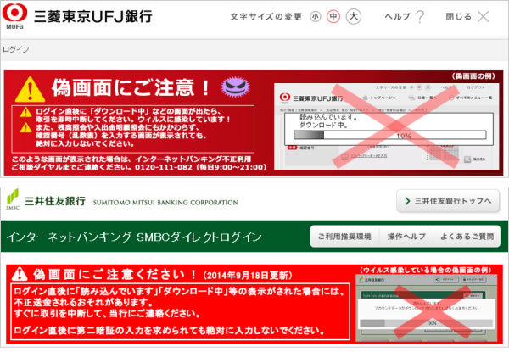This screenshot has height=352, width=509.
Task: Click インターネットバンキング SMBCダイレクトログイン heading
Action: click(x=134, y=237)
